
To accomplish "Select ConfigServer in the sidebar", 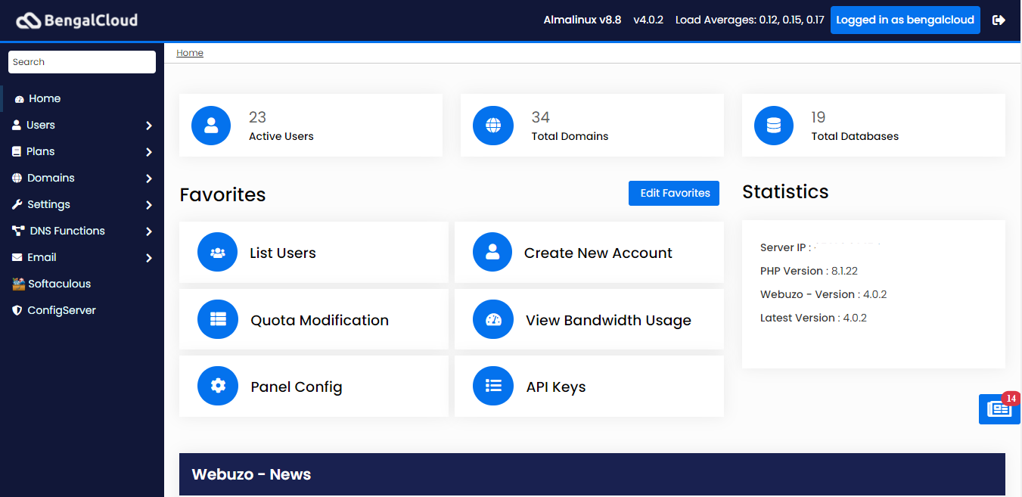I will point(61,311).
